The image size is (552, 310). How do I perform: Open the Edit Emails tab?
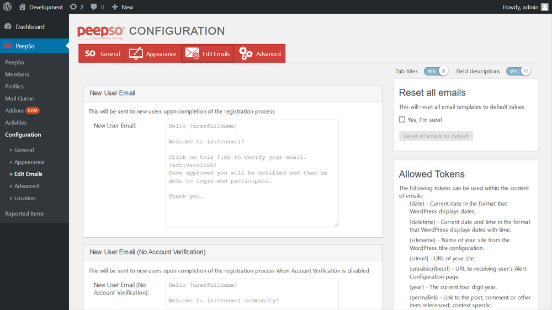click(208, 54)
